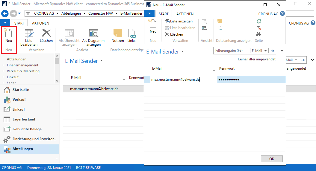Expand filter pane chevron in dialog
The width and height of the screenshot is (316, 171).
click(x=282, y=51)
